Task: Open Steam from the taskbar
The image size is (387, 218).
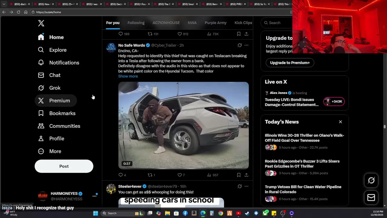Action: [x=247, y=213]
